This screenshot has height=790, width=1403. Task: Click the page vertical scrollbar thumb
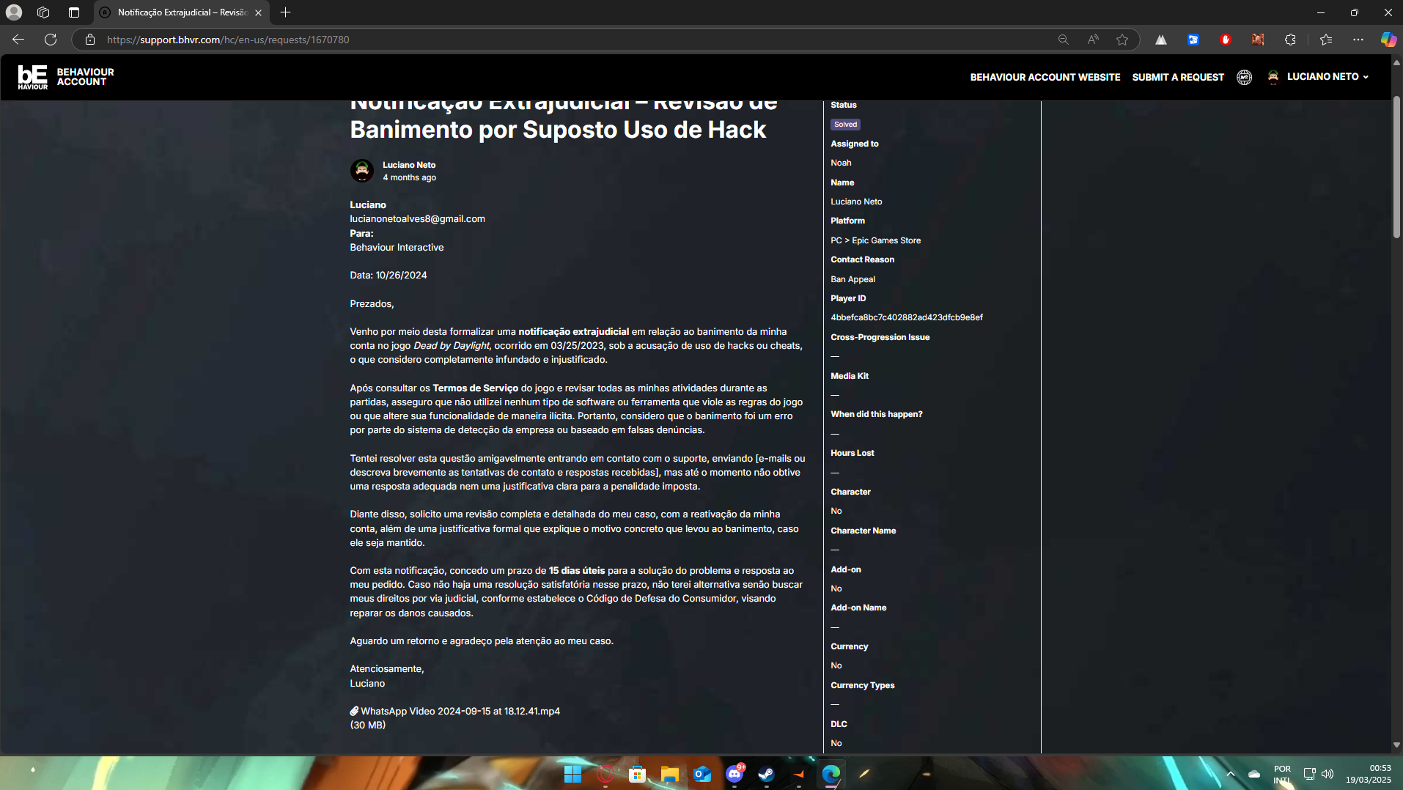1396,167
